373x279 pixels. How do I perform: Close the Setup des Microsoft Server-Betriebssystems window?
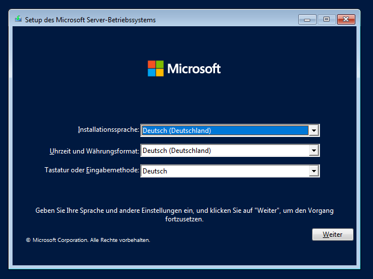click(346, 19)
